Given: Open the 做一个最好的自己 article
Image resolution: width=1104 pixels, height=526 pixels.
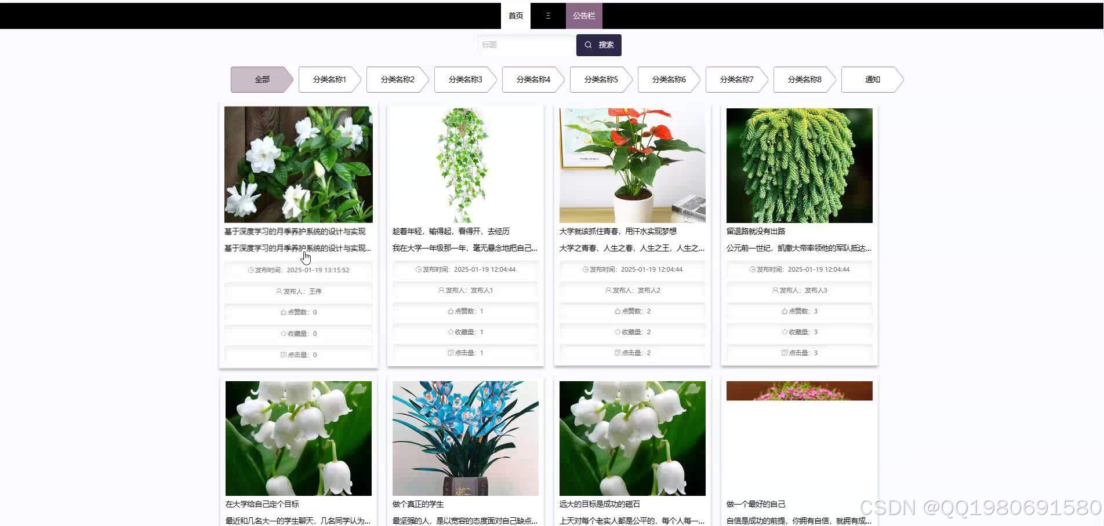Looking at the screenshot, I should point(754,503).
